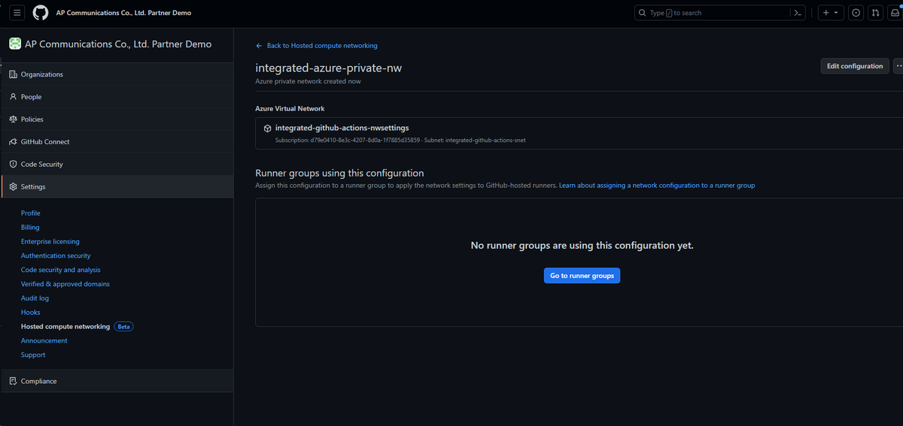Open Audit log link

pyautogui.click(x=35, y=299)
